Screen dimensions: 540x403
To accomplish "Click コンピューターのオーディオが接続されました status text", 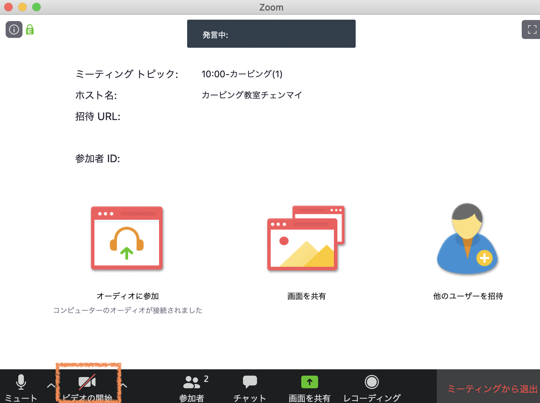I will [128, 310].
